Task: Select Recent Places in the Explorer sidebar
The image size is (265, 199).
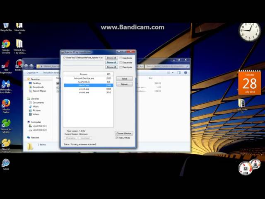Action: [x=39, y=91]
